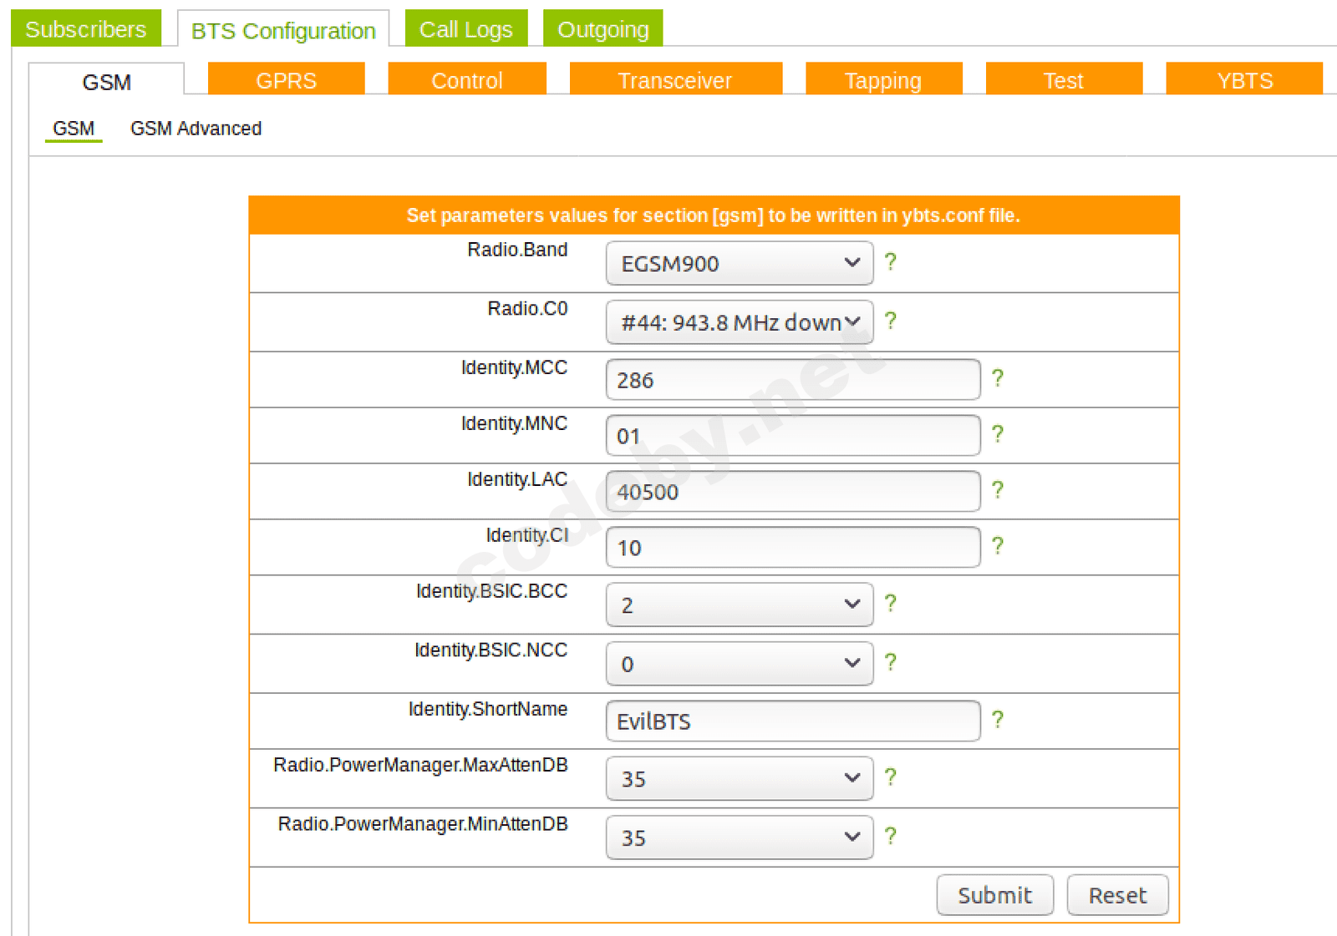Click the Identity.ShortName text field
Image resolution: width=1337 pixels, height=936 pixels.
coord(793,721)
